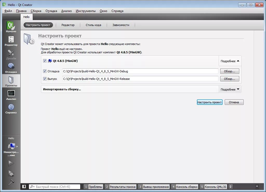This screenshot has height=192, width=266.
Task: Click the Быстрый поиск locator field
Action: [x=55, y=187]
